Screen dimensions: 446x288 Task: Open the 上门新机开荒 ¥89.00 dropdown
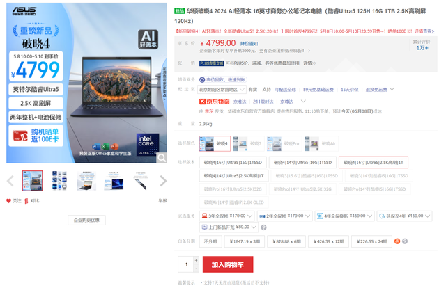click(x=229, y=227)
